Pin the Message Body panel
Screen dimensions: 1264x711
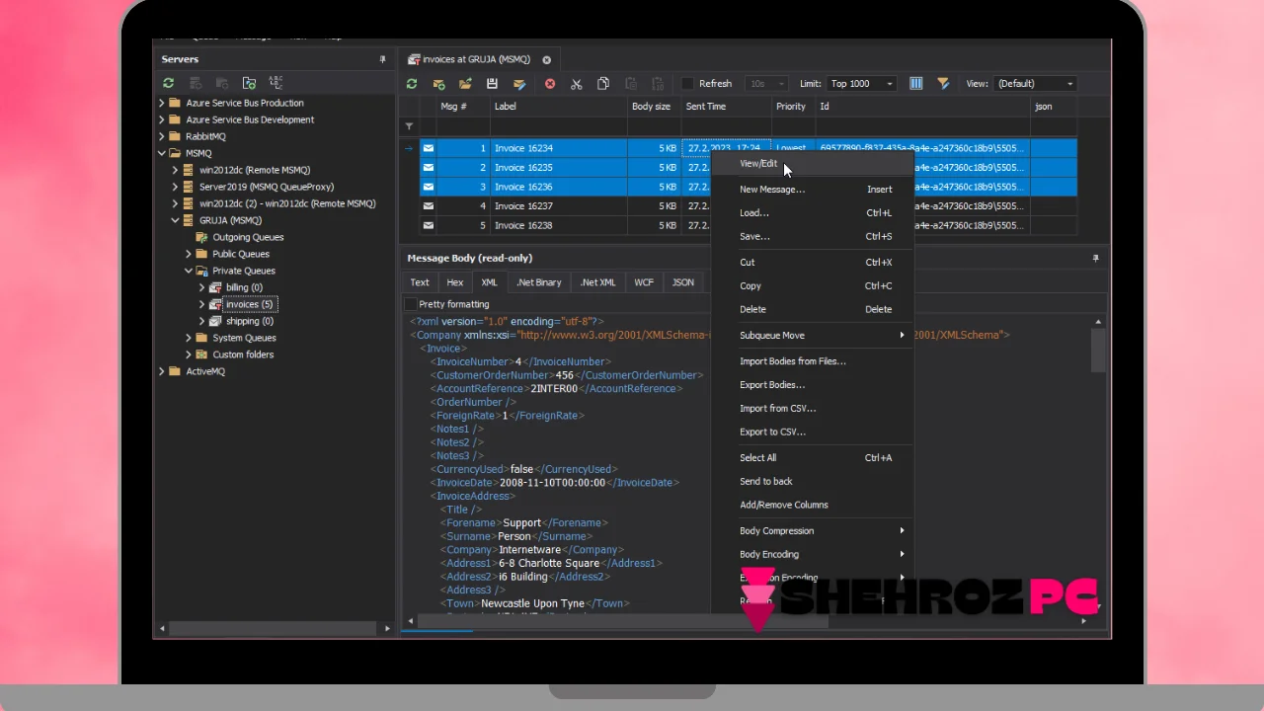(1095, 258)
